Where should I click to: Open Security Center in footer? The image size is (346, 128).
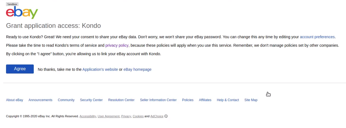[91, 100]
